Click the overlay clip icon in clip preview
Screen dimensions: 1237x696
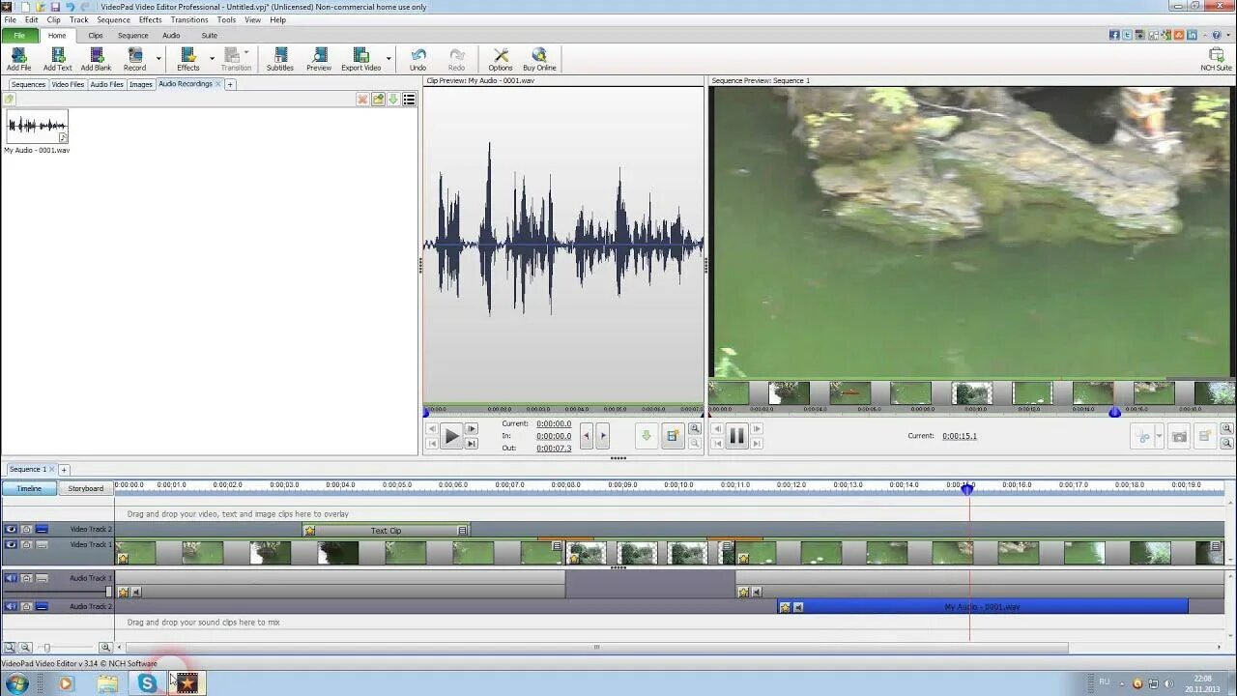672,436
